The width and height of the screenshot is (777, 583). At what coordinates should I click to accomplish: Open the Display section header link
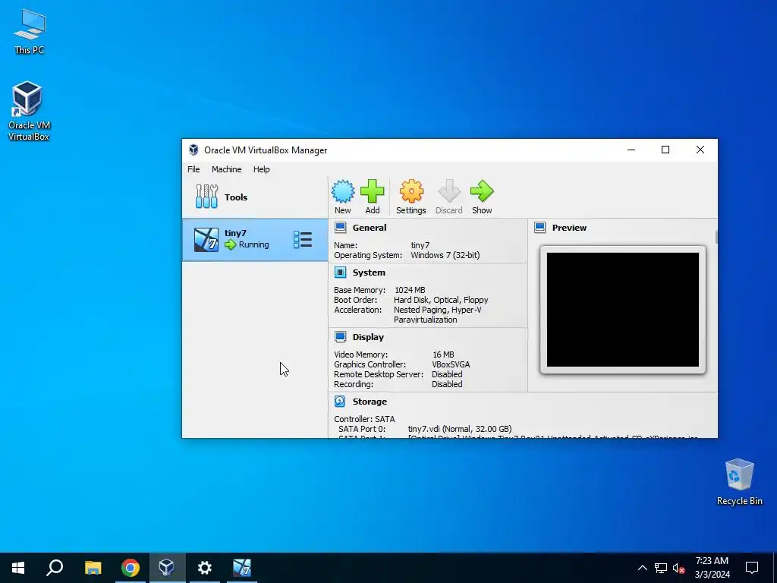point(368,336)
